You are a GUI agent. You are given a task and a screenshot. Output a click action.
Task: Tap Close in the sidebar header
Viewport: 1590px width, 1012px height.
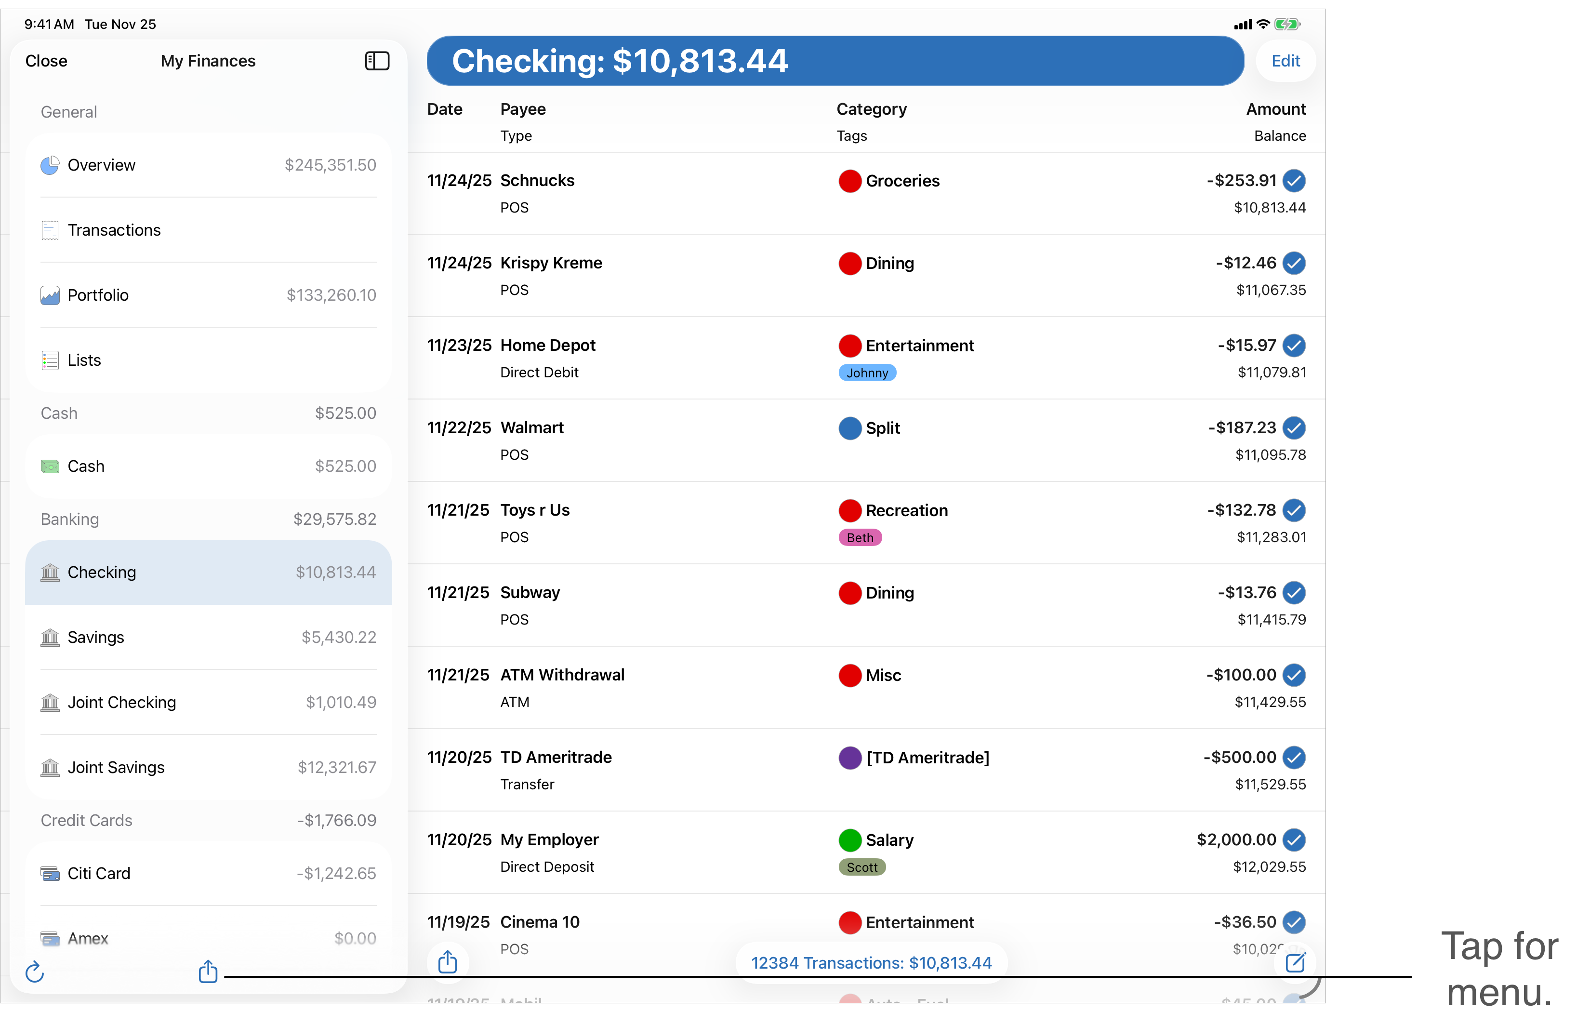pyautogui.click(x=46, y=61)
